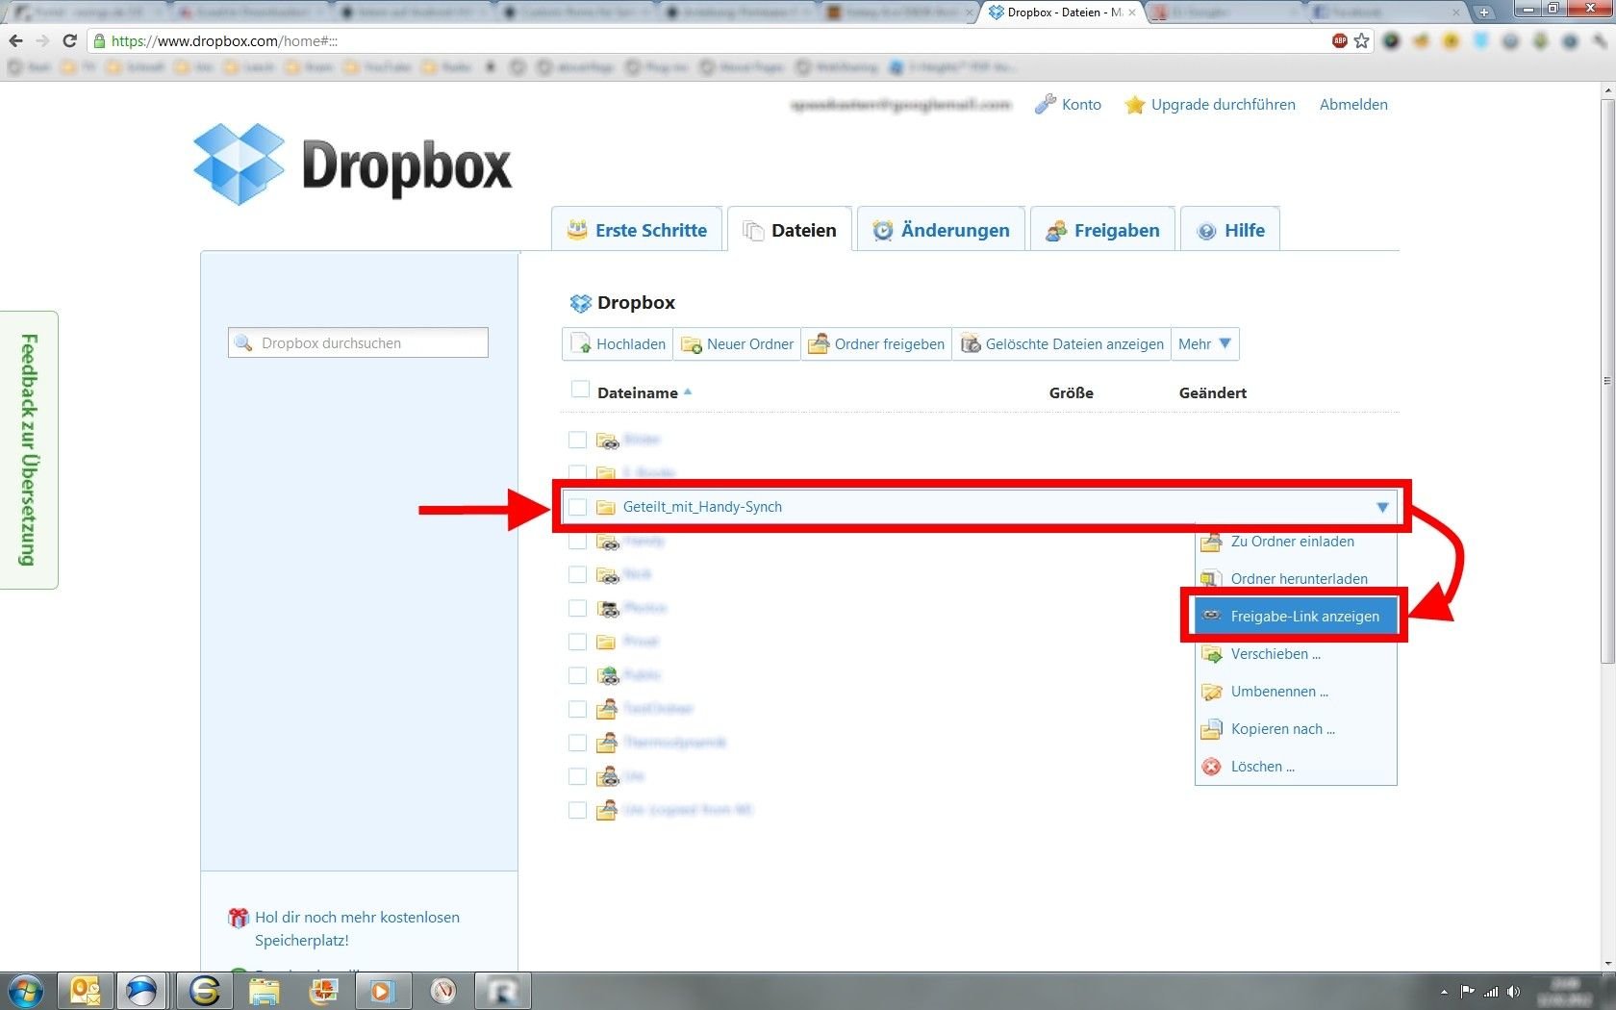Open Chrome's wrench settings menu

coord(1599,41)
